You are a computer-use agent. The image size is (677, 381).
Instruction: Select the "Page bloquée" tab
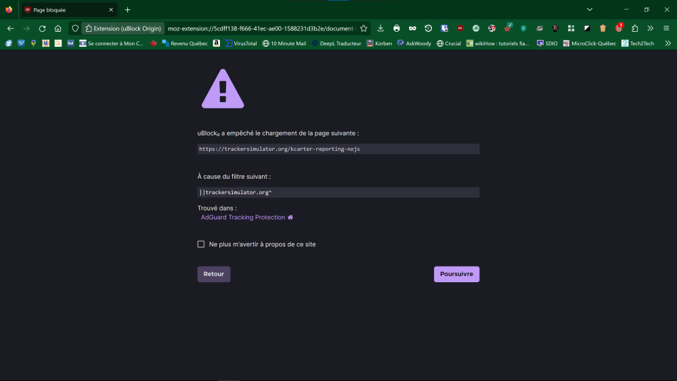(64, 10)
